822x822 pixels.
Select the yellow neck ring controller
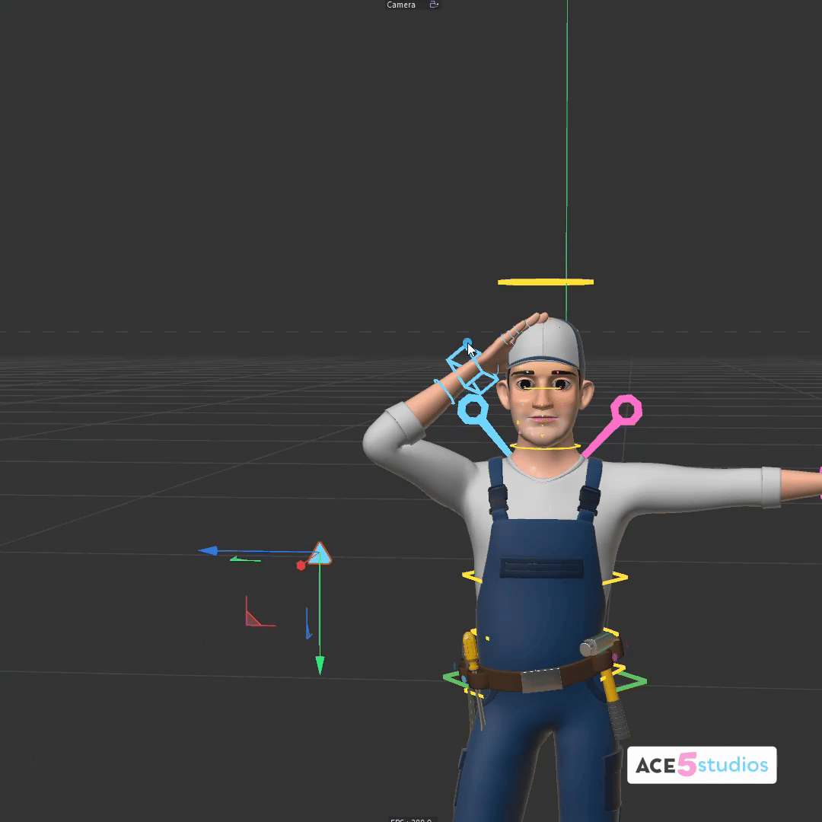point(545,447)
